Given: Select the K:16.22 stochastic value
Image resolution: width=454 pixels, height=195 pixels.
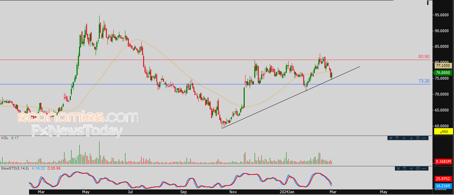Looking at the screenshot, I should (38, 168).
